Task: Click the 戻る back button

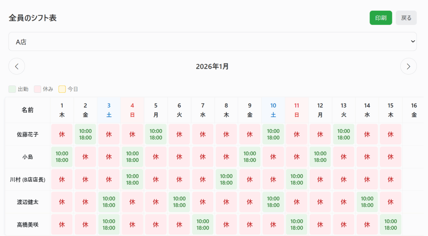Action: [406, 18]
